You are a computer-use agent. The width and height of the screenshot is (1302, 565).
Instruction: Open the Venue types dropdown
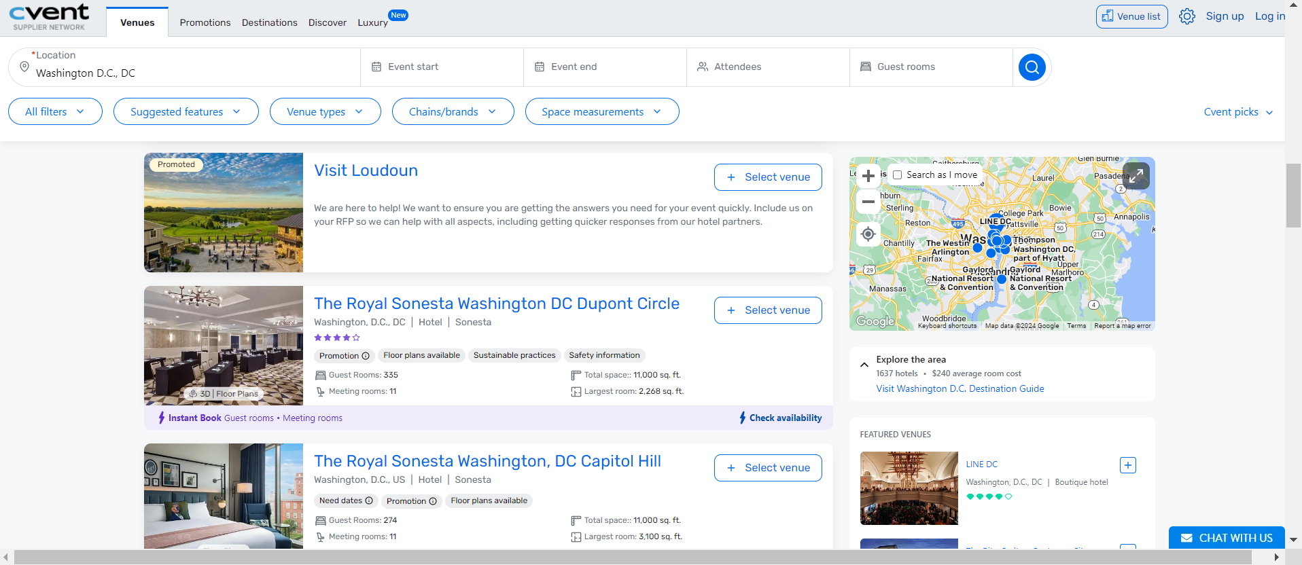coord(325,111)
